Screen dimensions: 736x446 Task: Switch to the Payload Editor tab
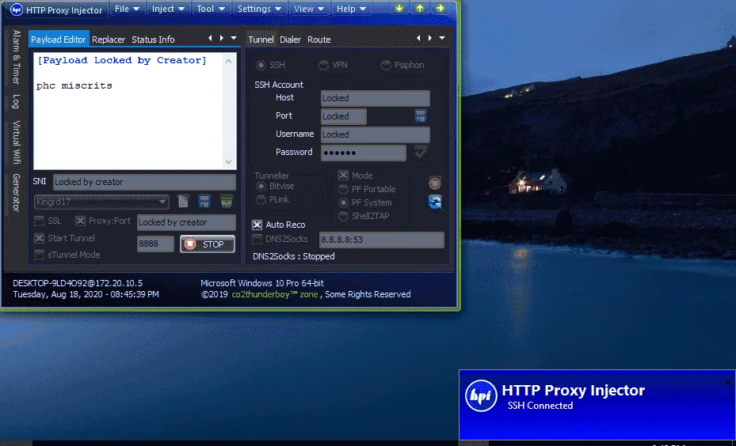pyautogui.click(x=59, y=40)
